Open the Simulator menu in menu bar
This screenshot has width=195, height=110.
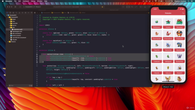(x=9, y=1)
